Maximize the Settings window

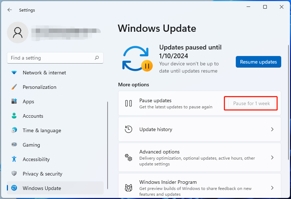(x=265, y=7)
